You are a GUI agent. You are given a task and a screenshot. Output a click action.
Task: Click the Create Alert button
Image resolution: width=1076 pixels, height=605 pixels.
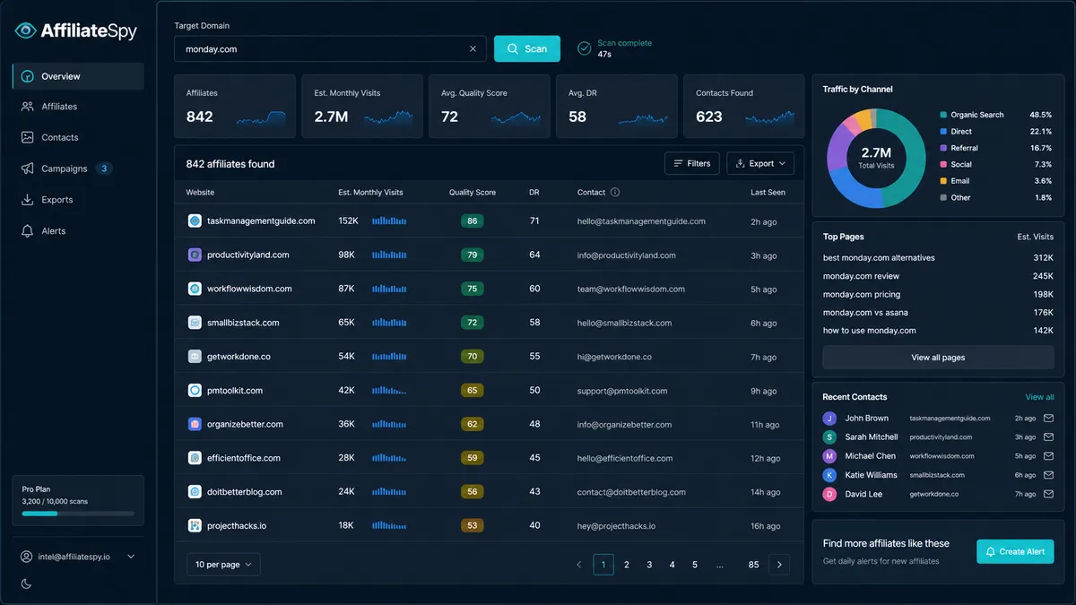tap(1015, 551)
